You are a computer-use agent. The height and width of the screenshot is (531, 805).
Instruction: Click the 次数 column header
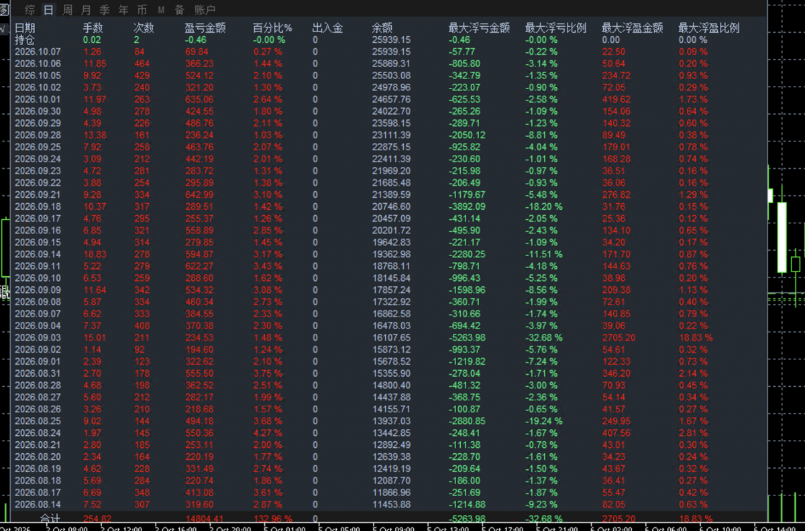point(144,28)
